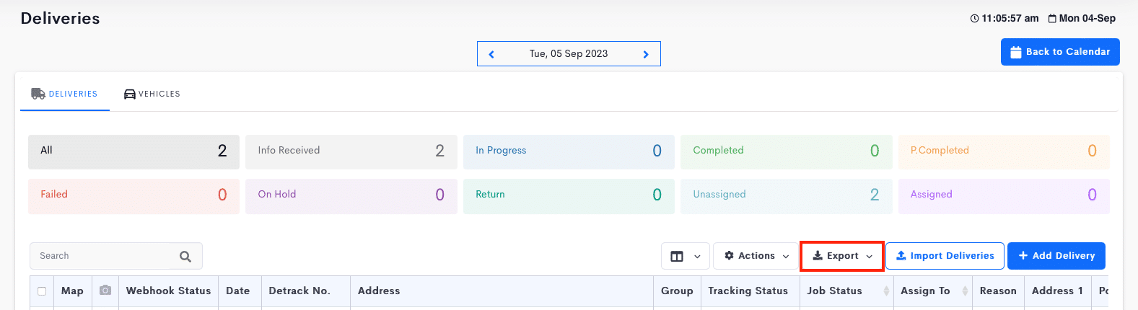Click the search magnifier icon
Viewport: 1138px width, 310px height.
click(x=185, y=256)
